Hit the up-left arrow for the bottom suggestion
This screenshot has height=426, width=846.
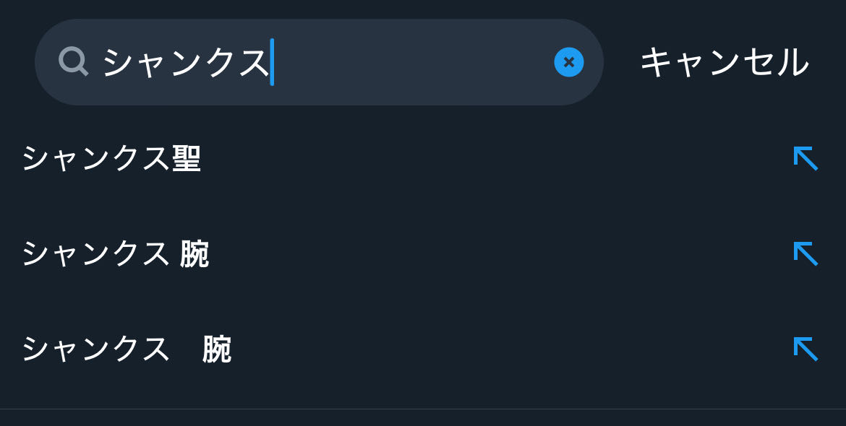pos(805,349)
